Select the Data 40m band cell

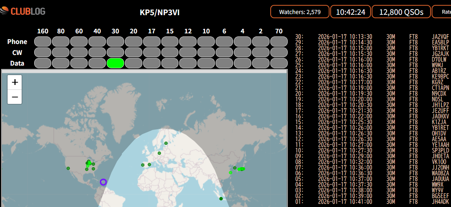[x=97, y=63]
